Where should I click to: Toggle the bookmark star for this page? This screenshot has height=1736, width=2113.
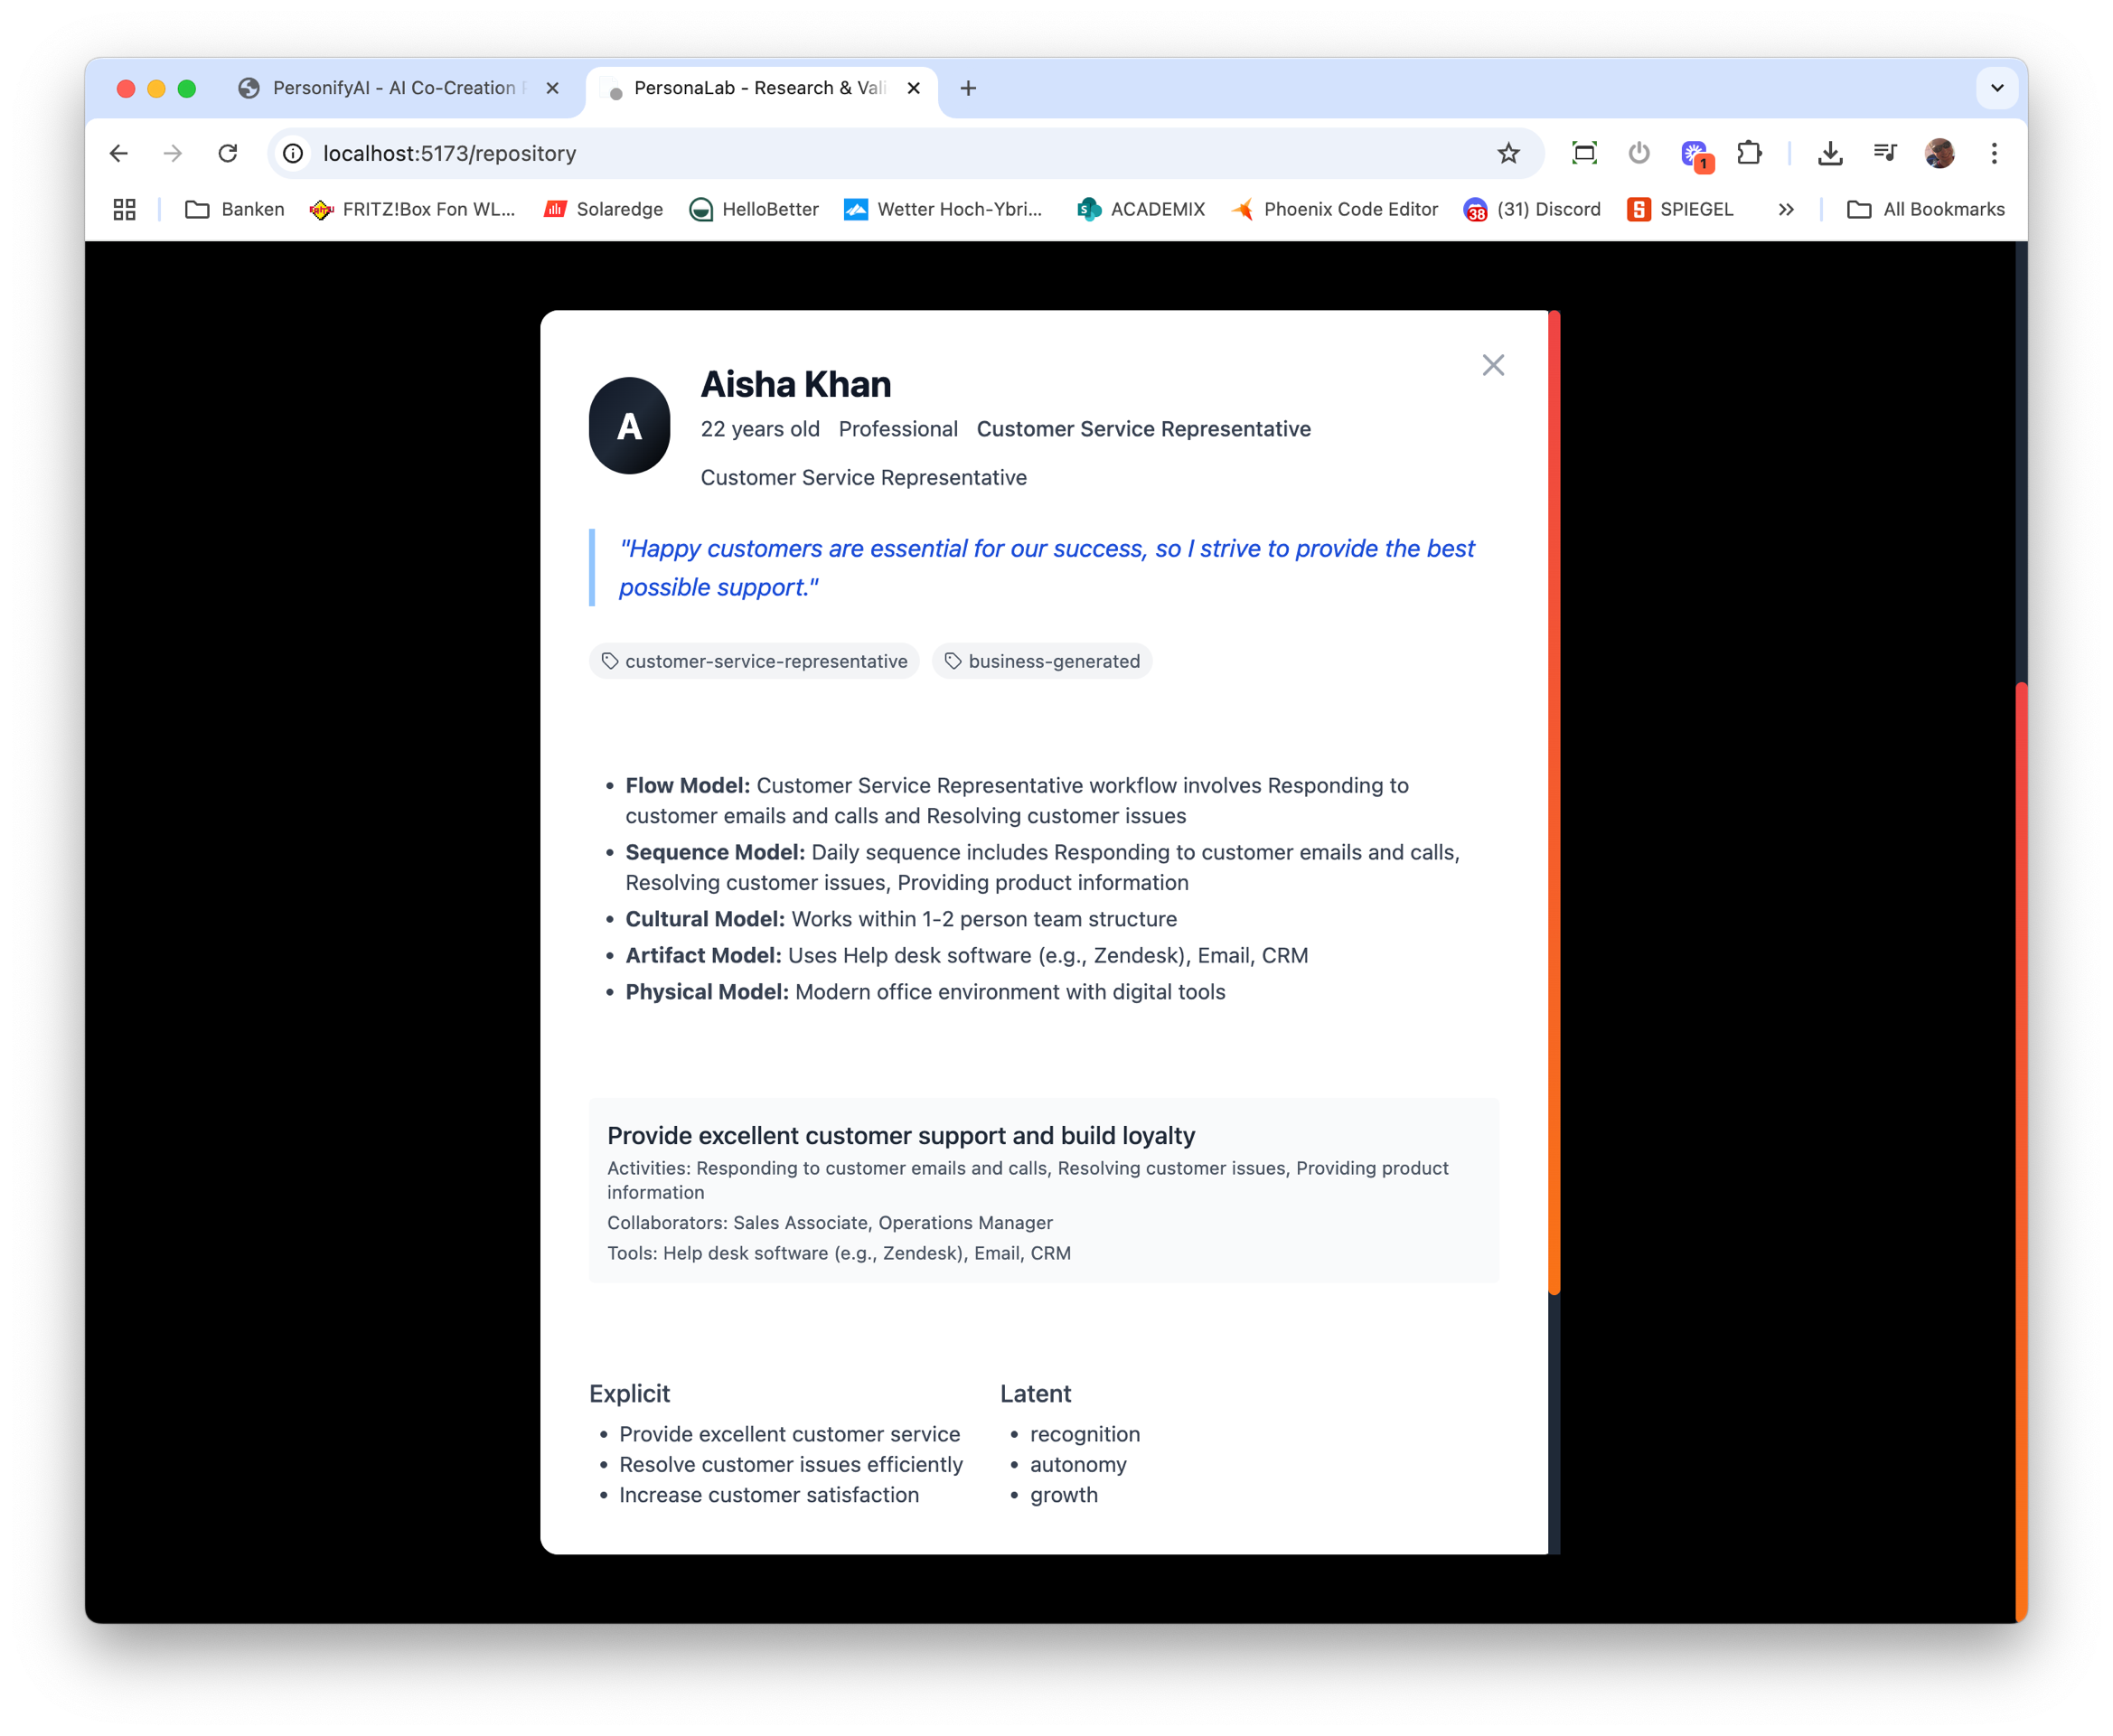pos(1509,153)
